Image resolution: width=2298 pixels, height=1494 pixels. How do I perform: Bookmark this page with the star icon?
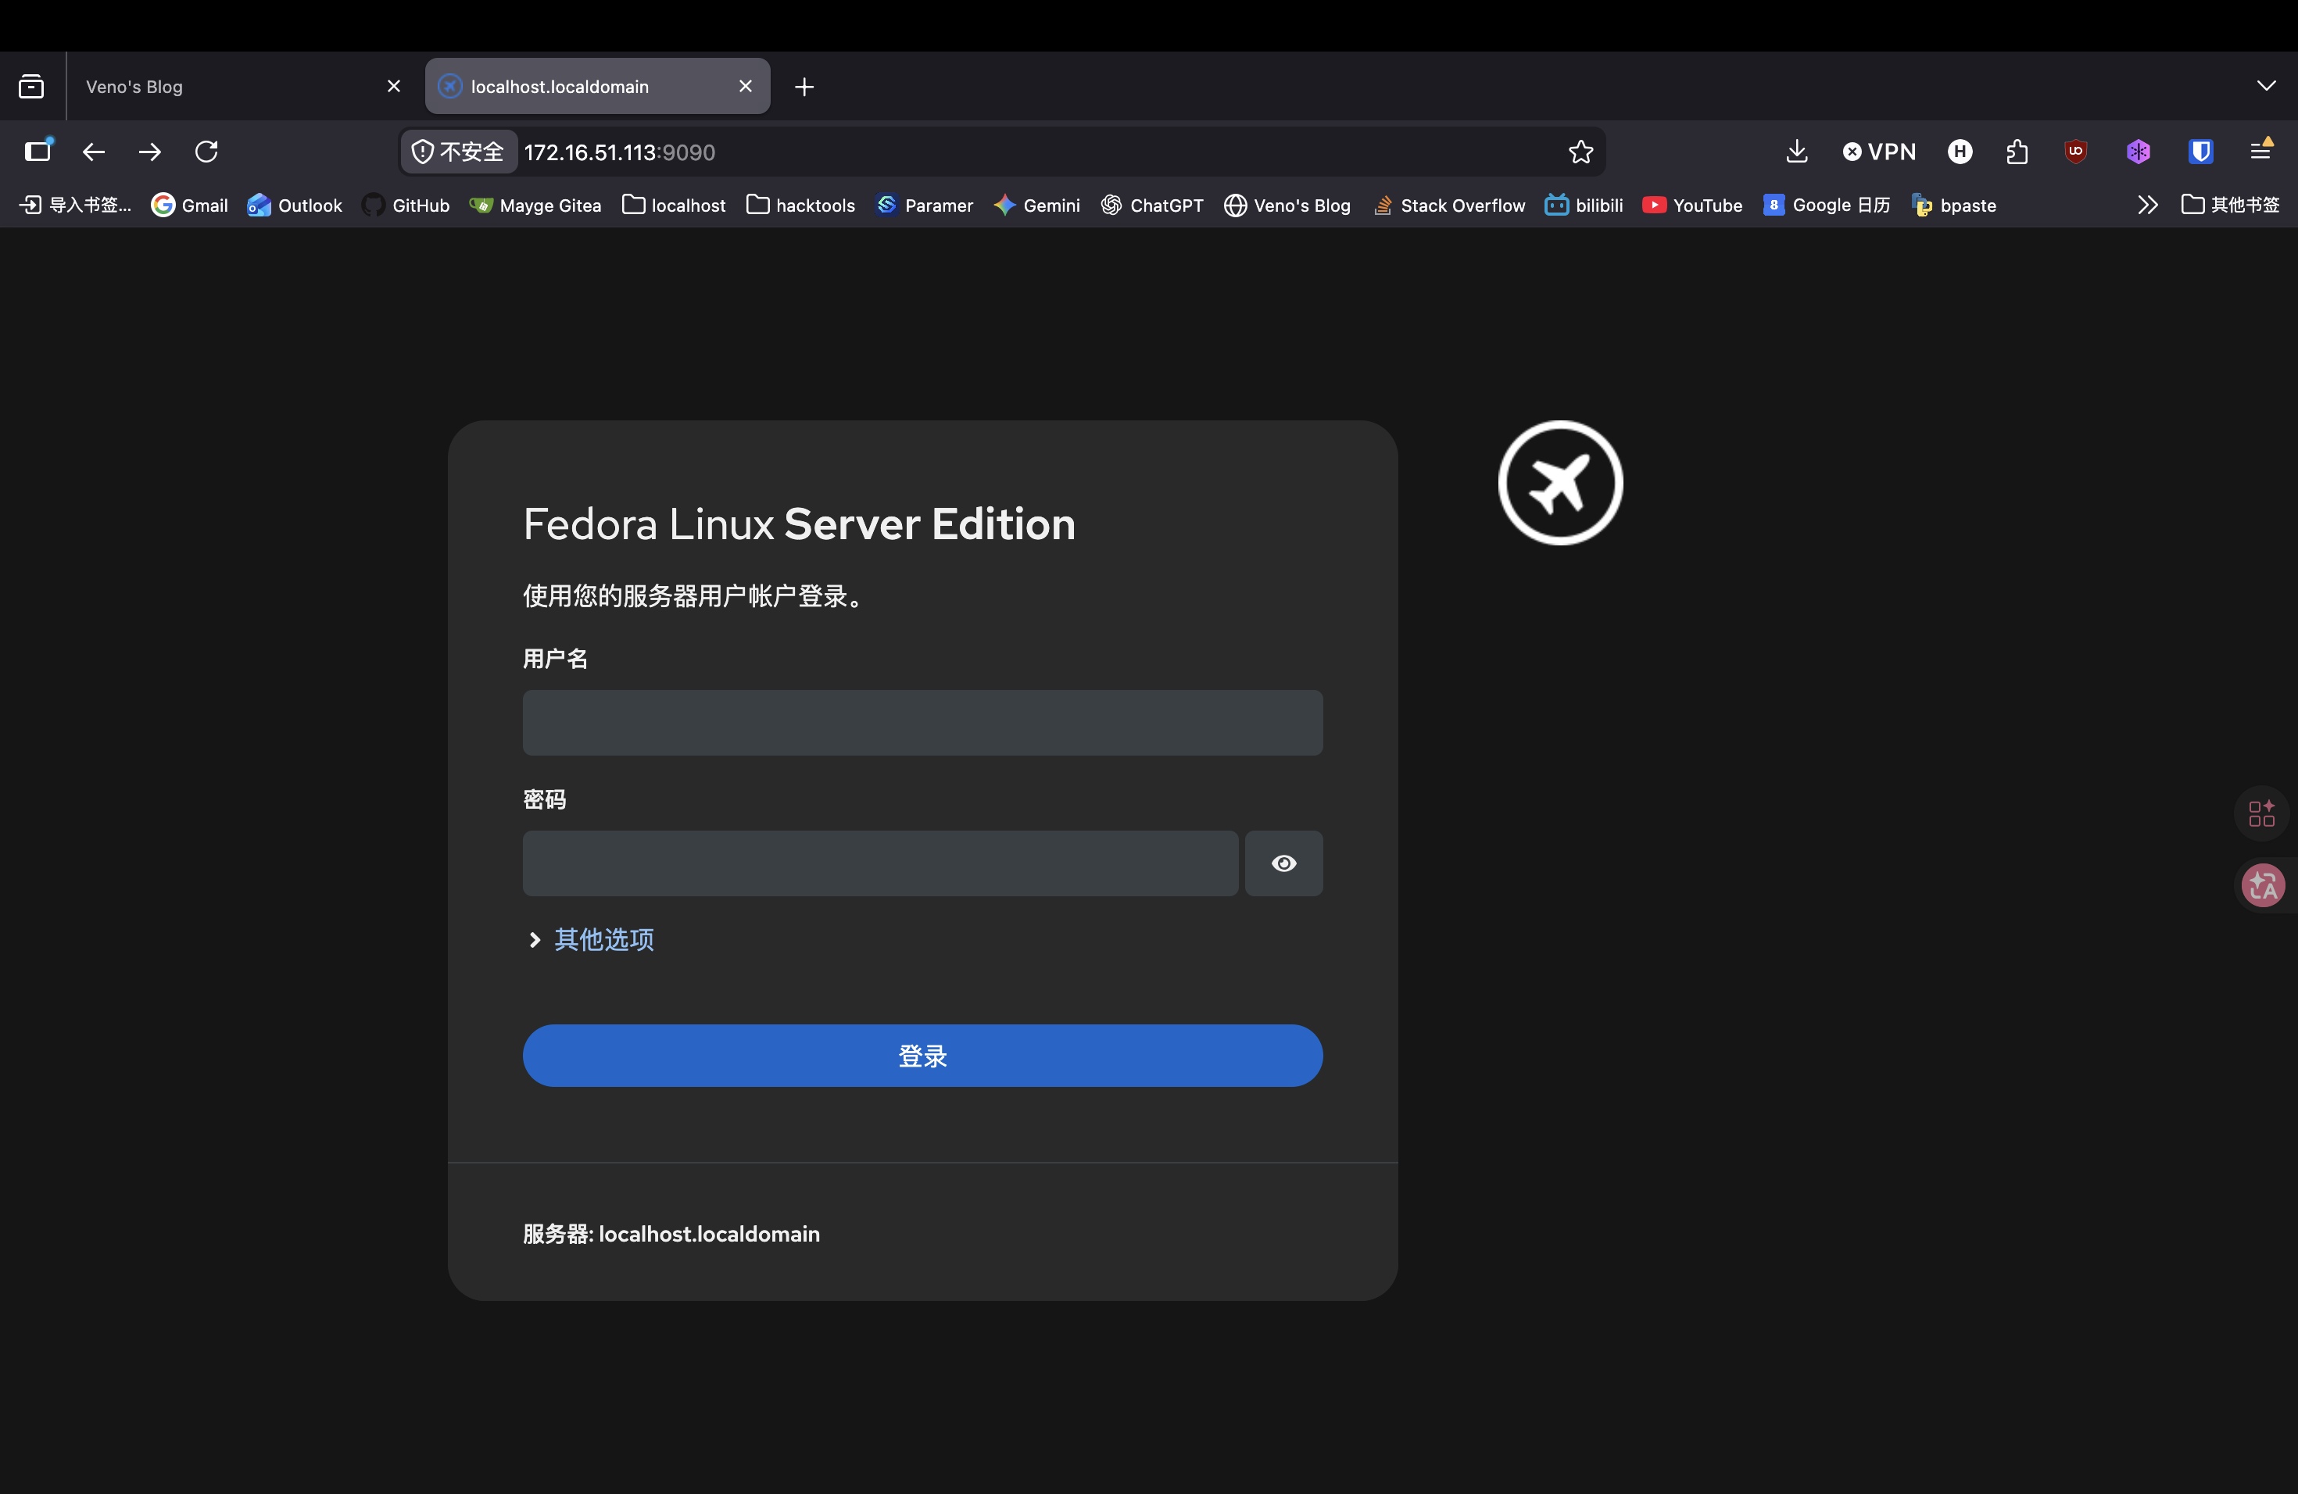1580,152
